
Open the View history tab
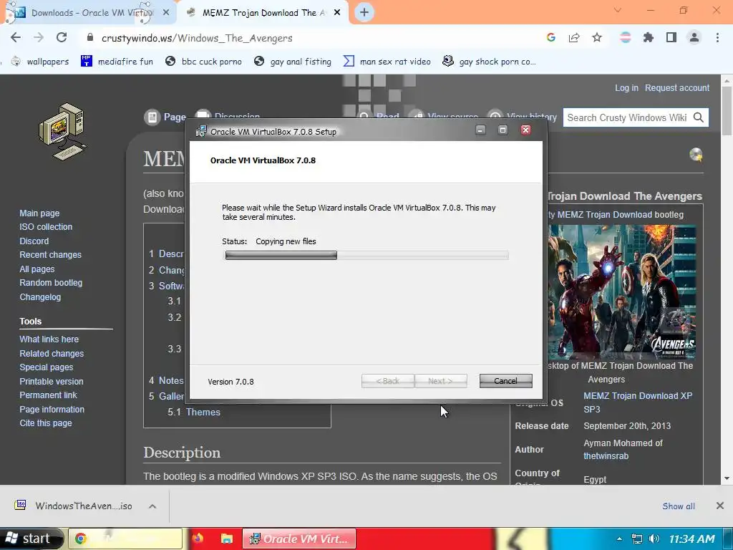522,117
